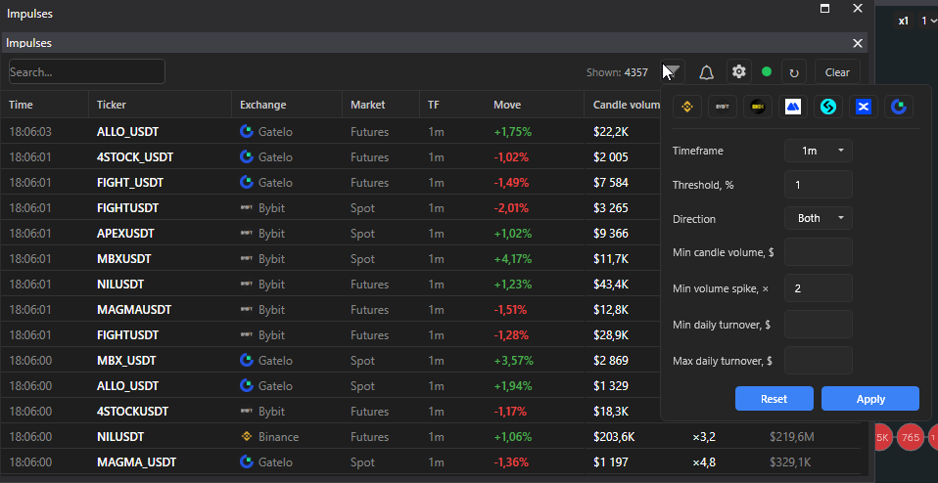Click the +3,57% move value
Viewport: 938px width, 483px height.
pyautogui.click(x=513, y=360)
